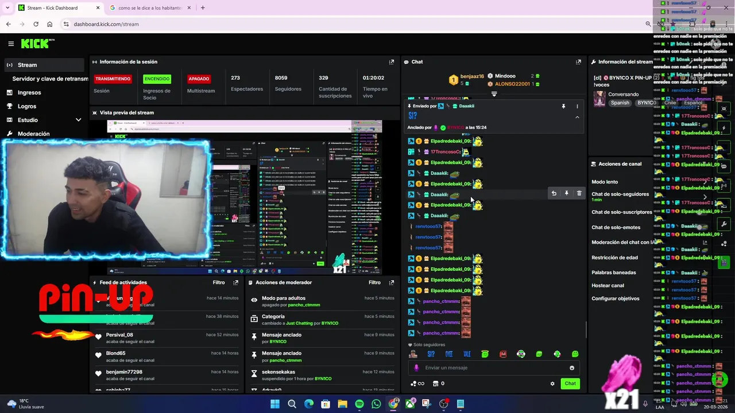Open chat settings gear

pos(552,384)
